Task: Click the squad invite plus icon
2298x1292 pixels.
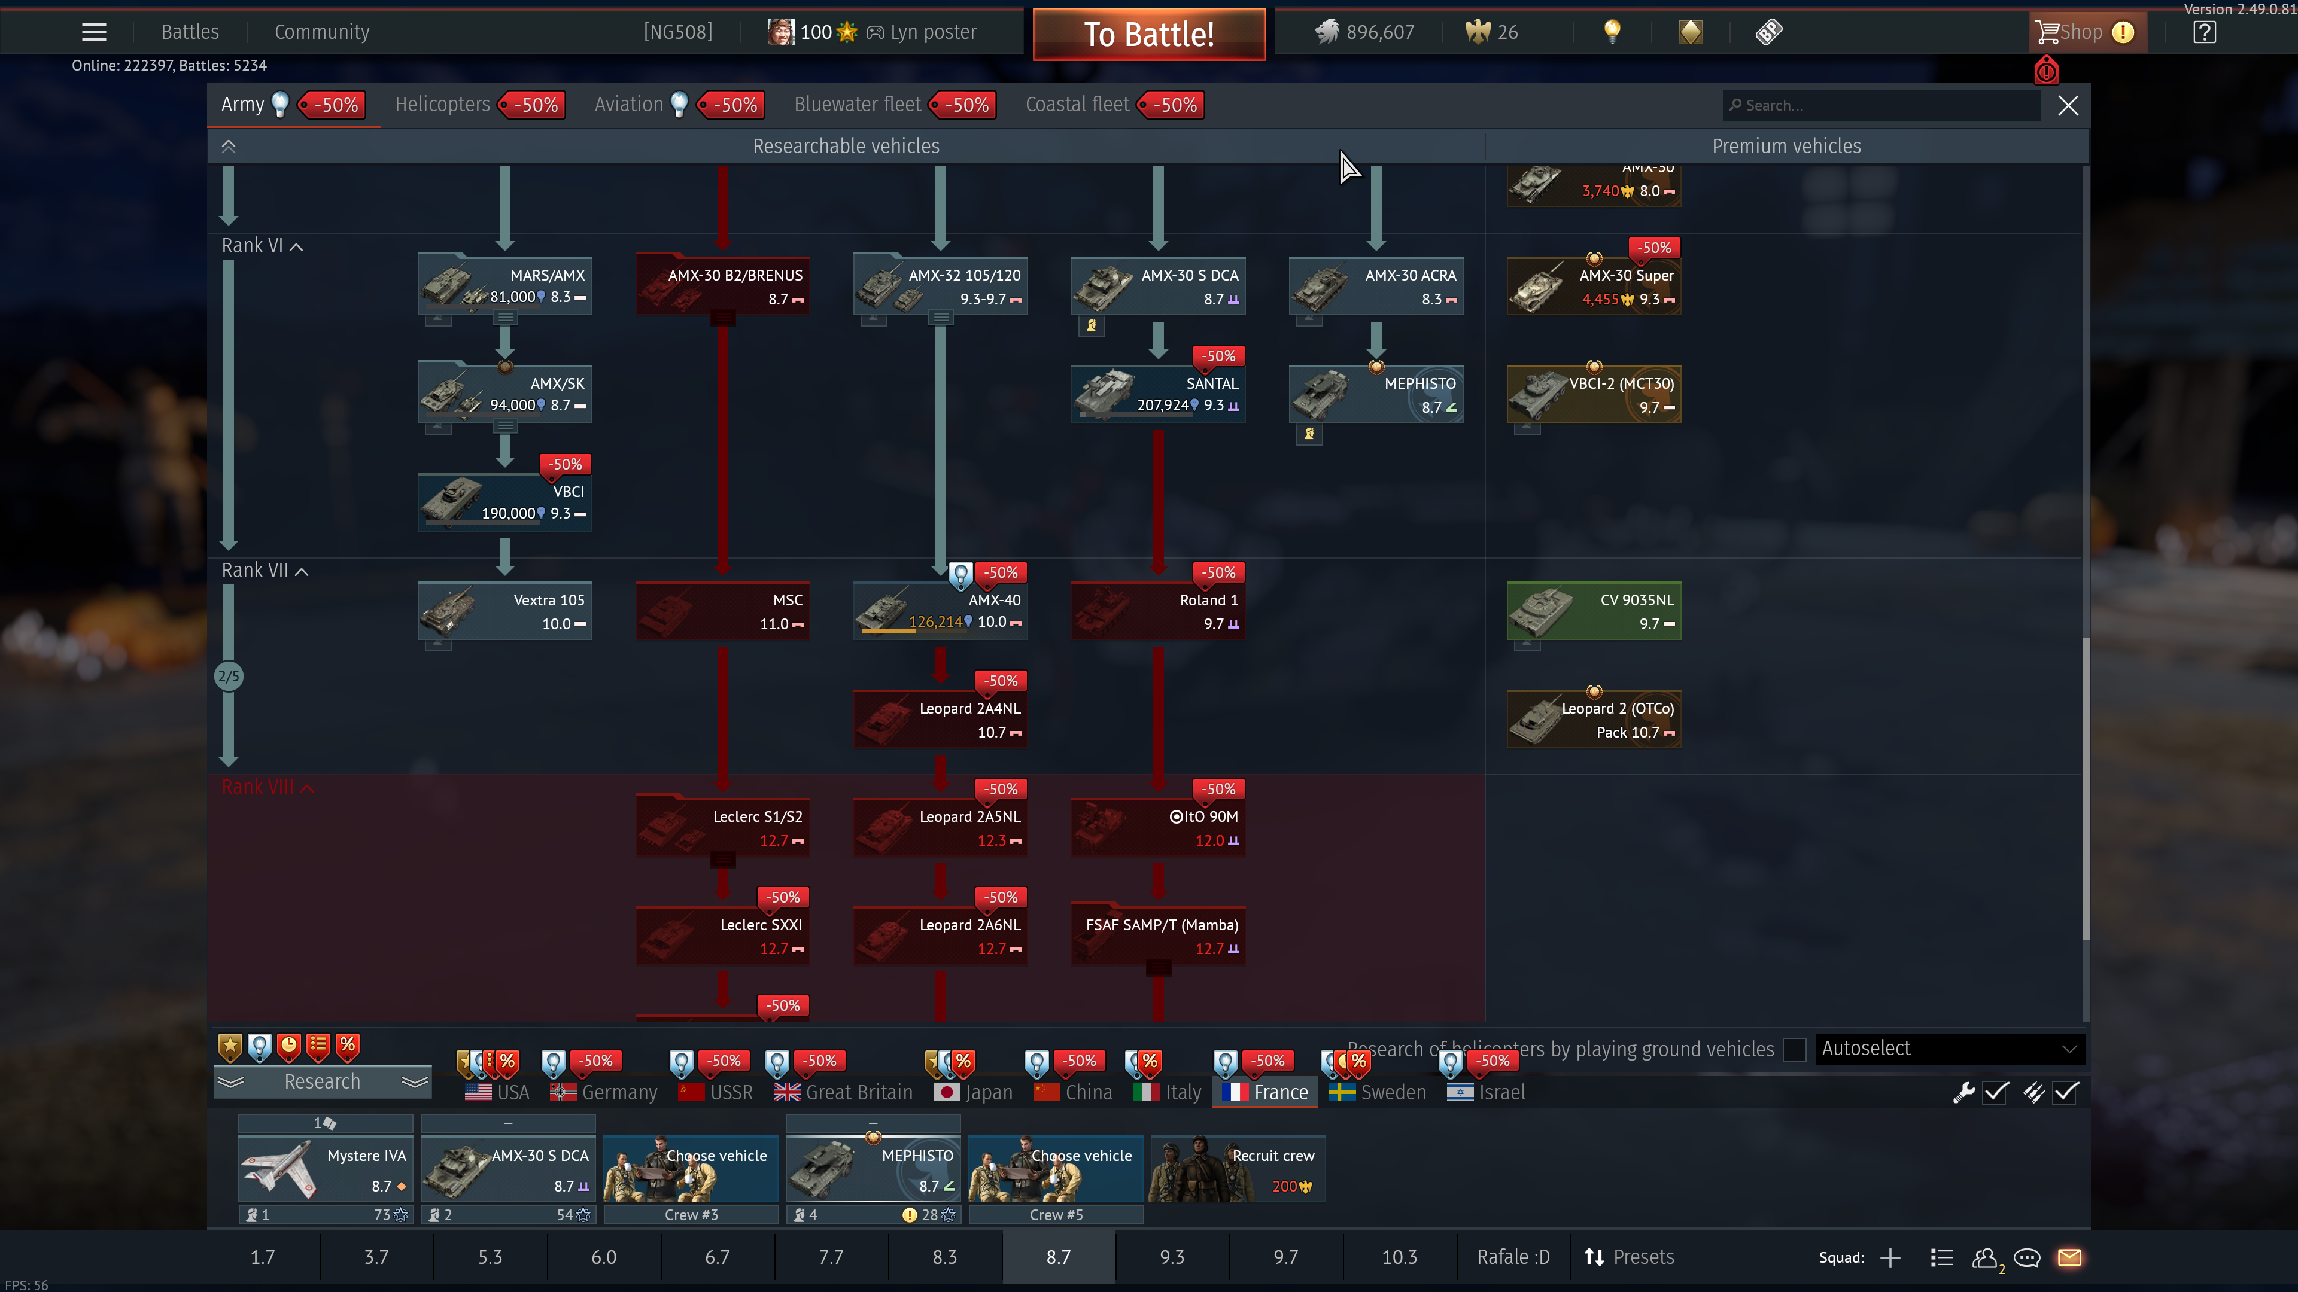Action: (x=1889, y=1257)
